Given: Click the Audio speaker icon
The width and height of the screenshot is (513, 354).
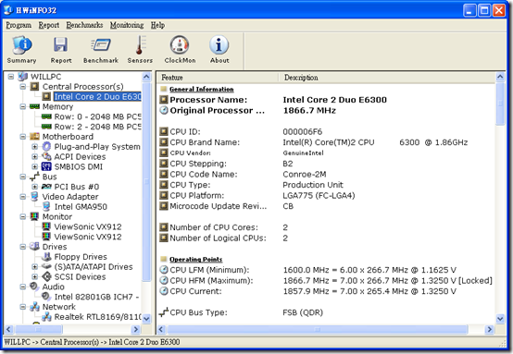Looking at the screenshot, I should [34, 287].
